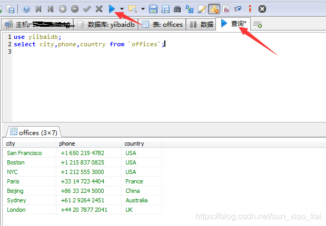The height and width of the screenshot is (226, 326).
Task: Open the run query dropdown arrow
Action: point(122,9)
